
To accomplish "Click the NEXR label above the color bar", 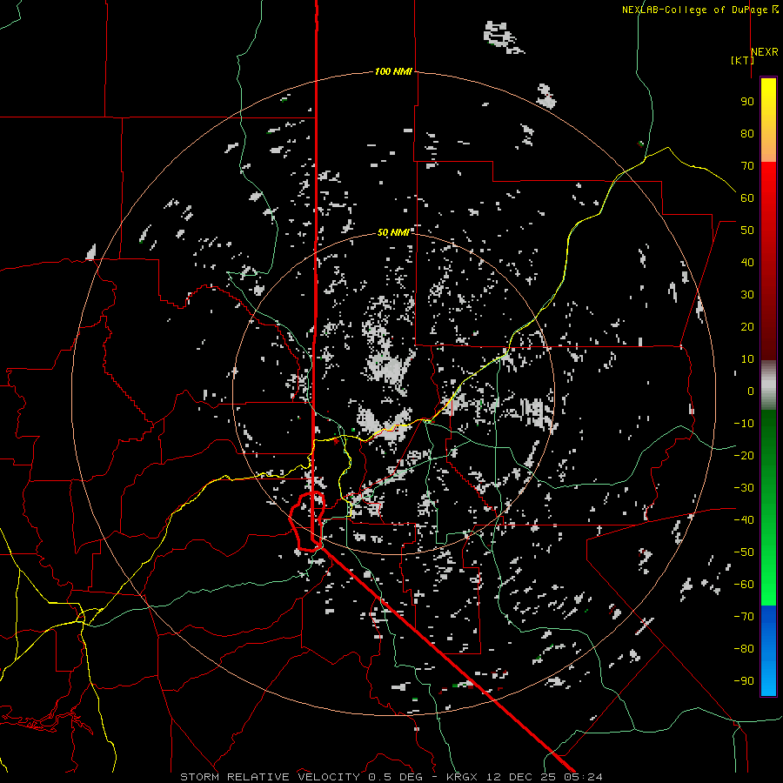I will point(764,52).
